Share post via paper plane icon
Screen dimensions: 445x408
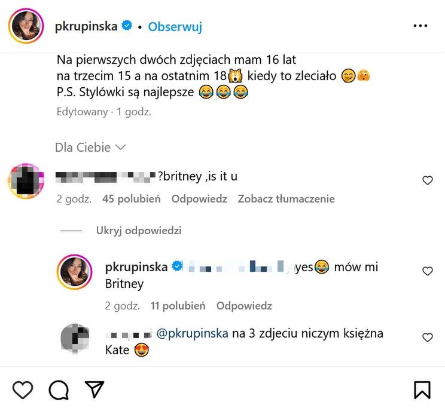(x=95, y=389)
